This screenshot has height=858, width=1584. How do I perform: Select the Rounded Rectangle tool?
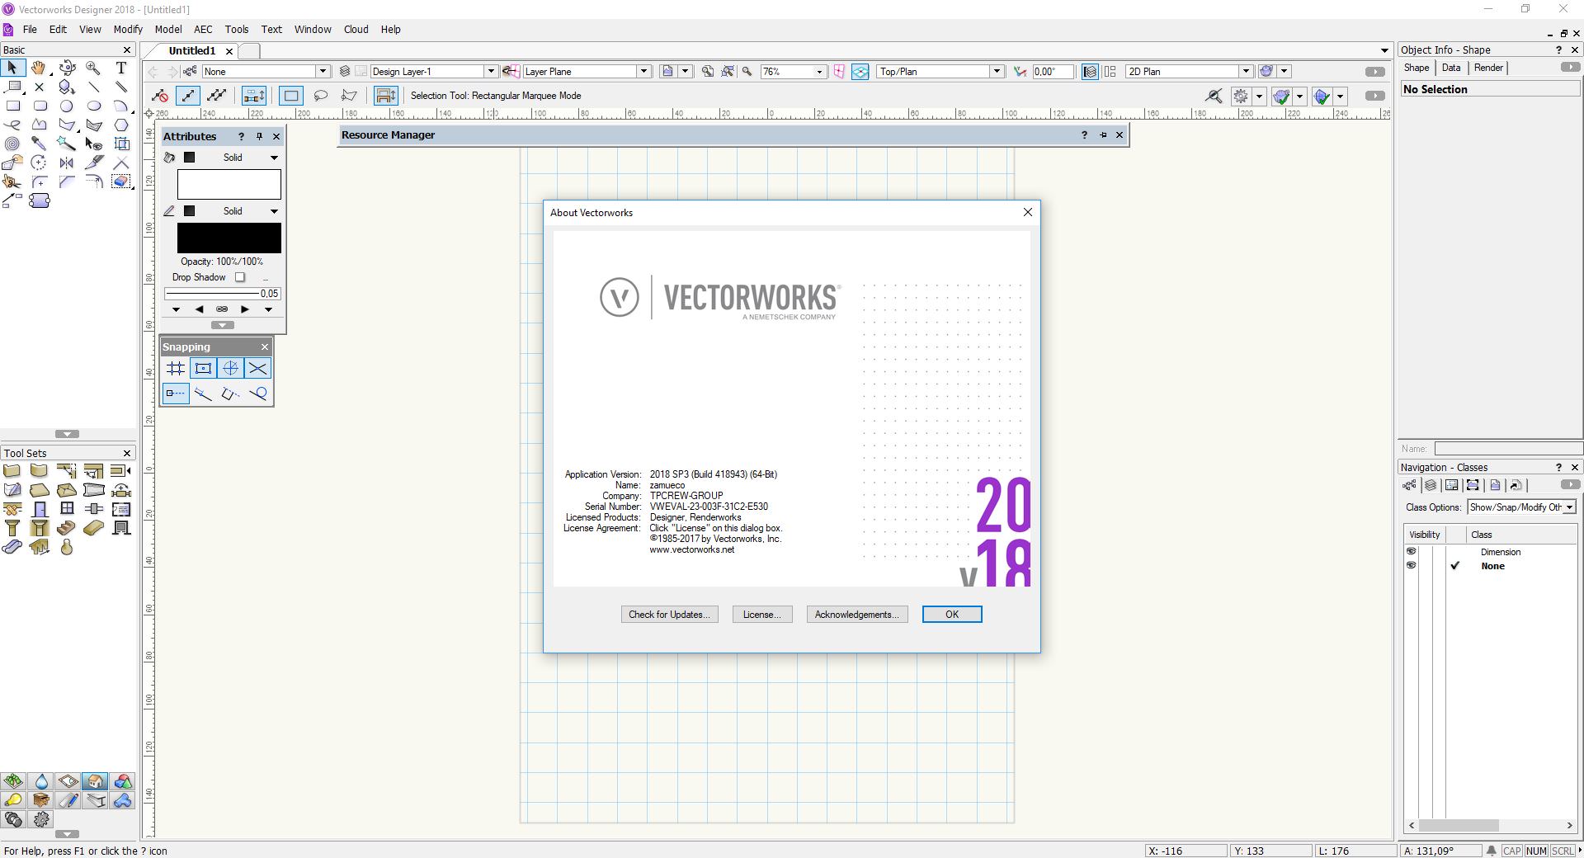(39, 106)
